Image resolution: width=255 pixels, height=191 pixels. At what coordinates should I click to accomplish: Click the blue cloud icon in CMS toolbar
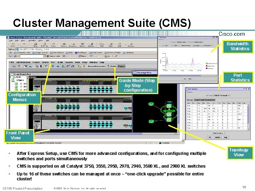tap(58, 66)
